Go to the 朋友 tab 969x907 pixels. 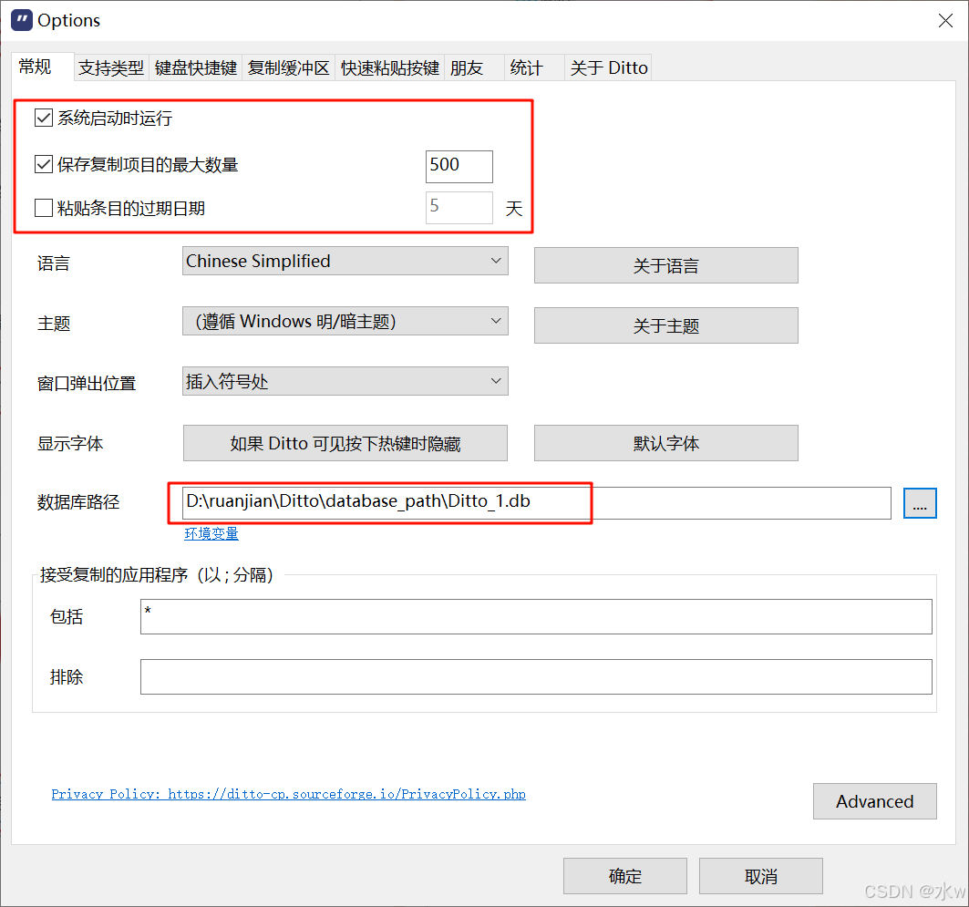pos(474,68)
